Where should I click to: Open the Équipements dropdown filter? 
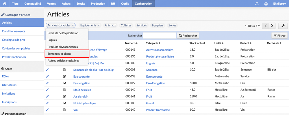(x=90, y=25)
